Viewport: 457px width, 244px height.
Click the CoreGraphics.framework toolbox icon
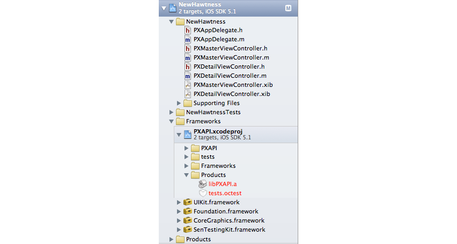coord(188,220)
